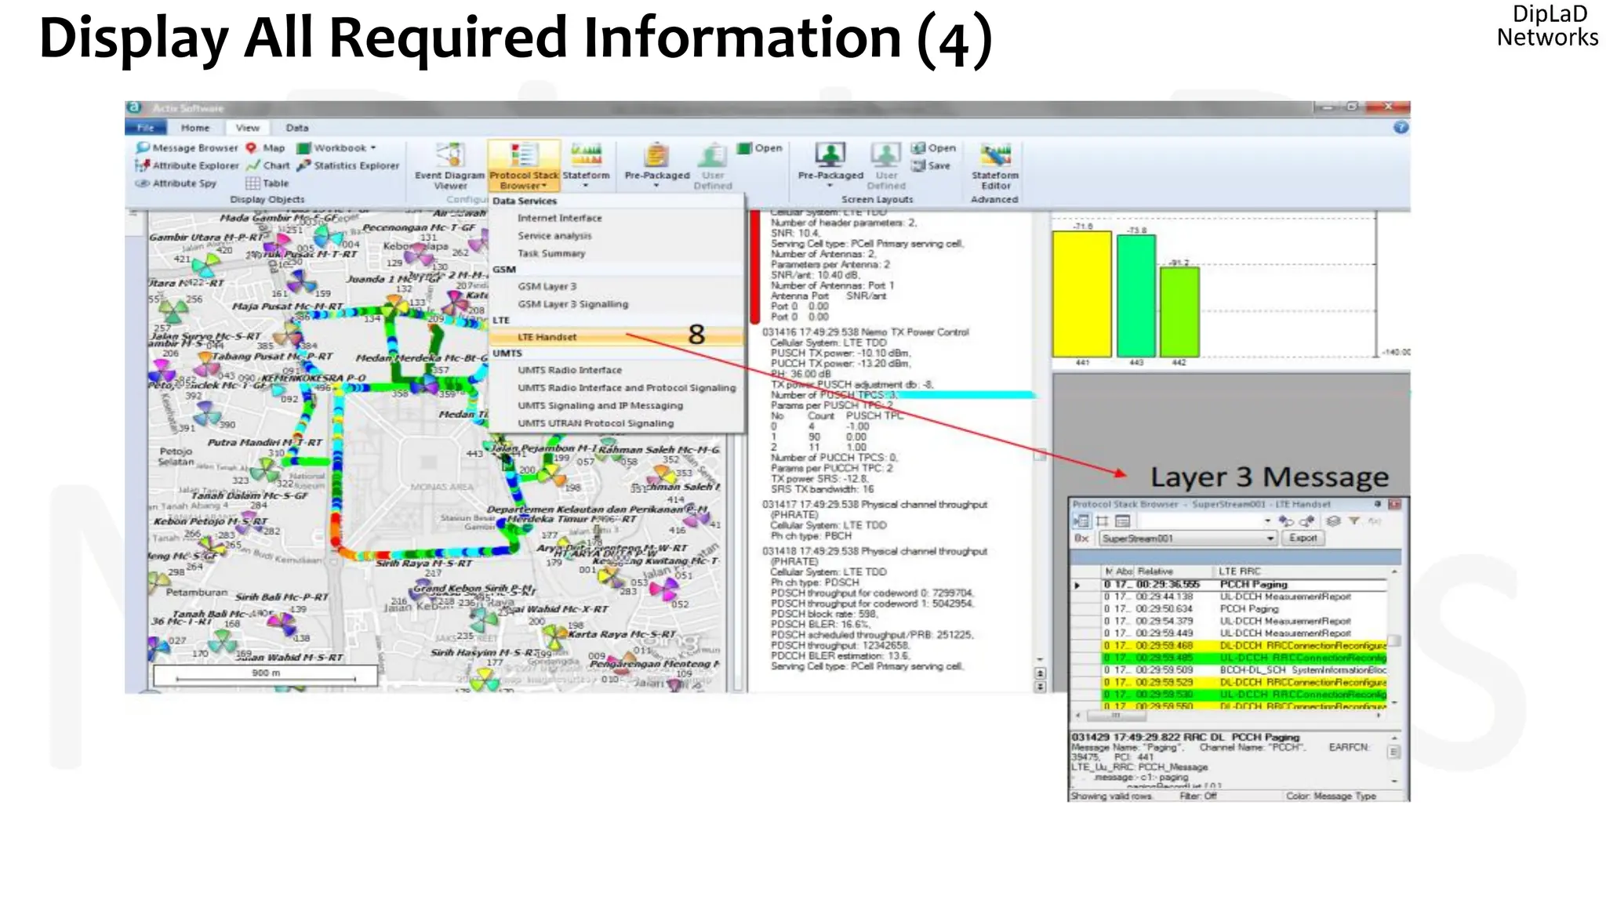Click the green bar labeled 443
Viewport: 1606px width, 903px height.
pos(1136,296)
